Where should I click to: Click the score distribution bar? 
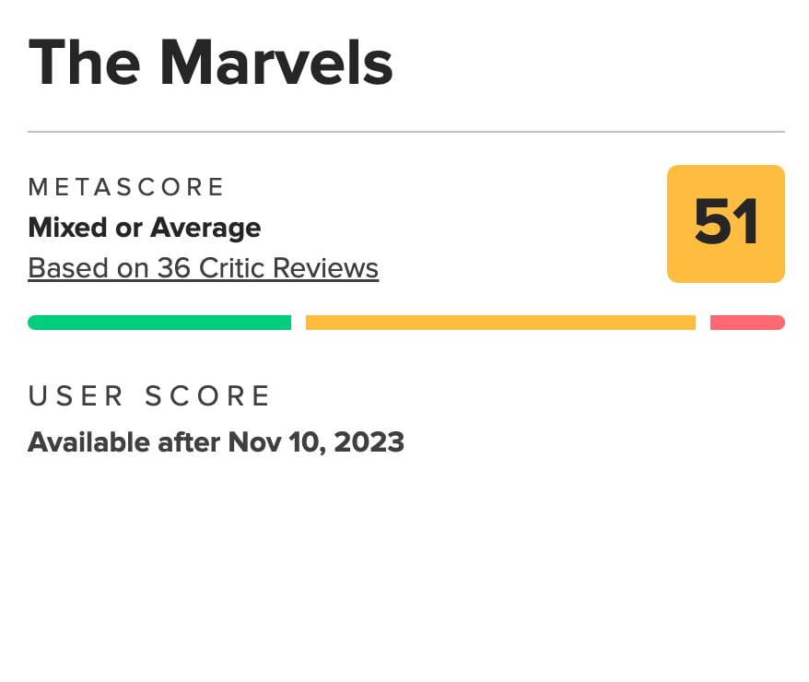click(x=406, y=322)
